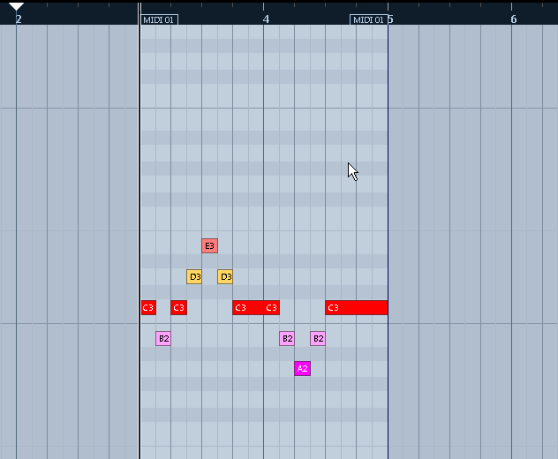Viewport: 558px width, 459px height.
Task: Select the A2 note
Action: click(303, 369)
